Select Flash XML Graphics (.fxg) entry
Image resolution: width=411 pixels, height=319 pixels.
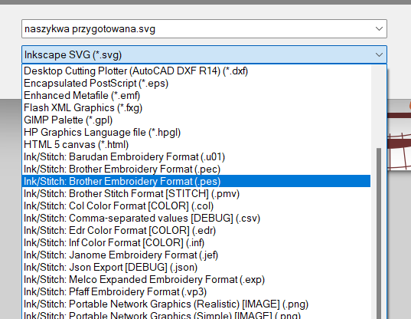pyautogui.click(x=196, y=107)
